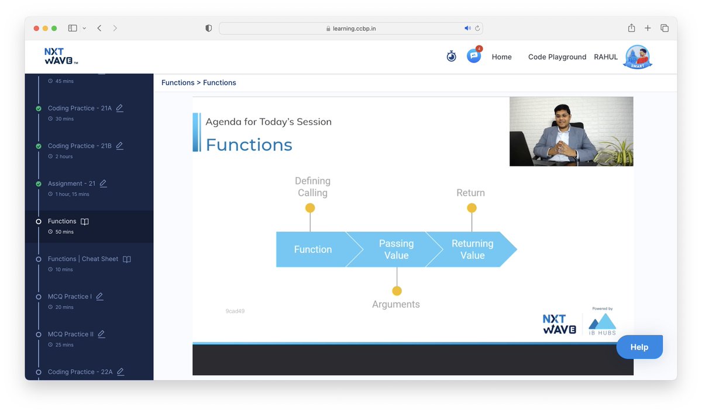This screenshot has width=702, height=413.
Task: Click progress circle for Coding Practice - 22A
Action: 39,372
